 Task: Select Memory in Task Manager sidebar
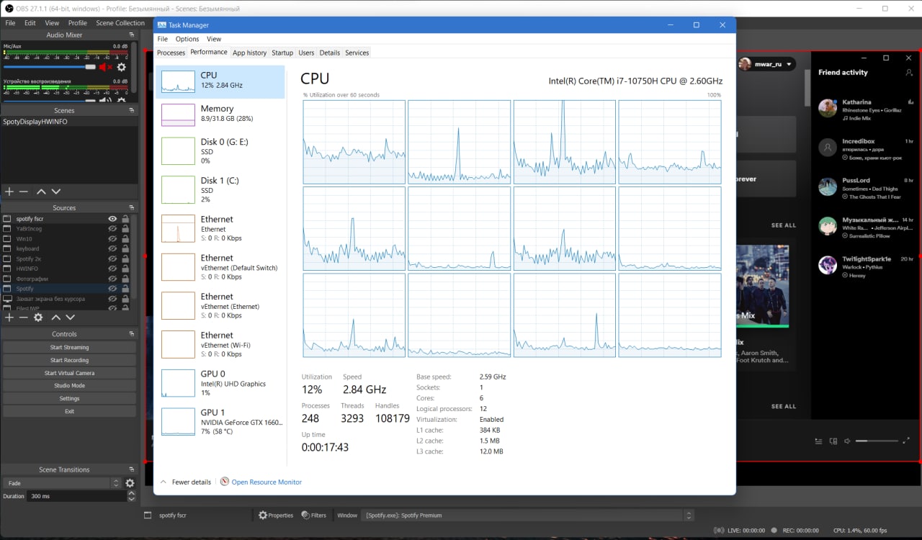(x=220, y=114)
